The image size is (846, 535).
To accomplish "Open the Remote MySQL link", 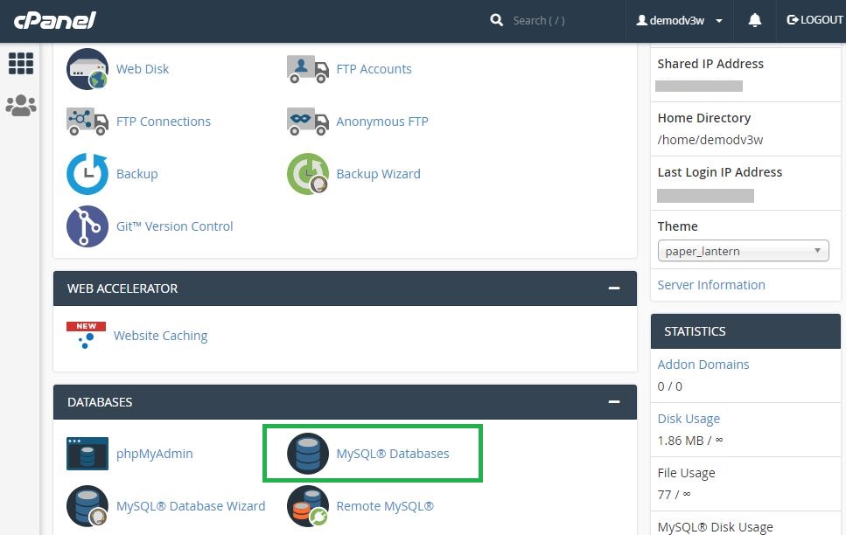I will coord(385,506).
